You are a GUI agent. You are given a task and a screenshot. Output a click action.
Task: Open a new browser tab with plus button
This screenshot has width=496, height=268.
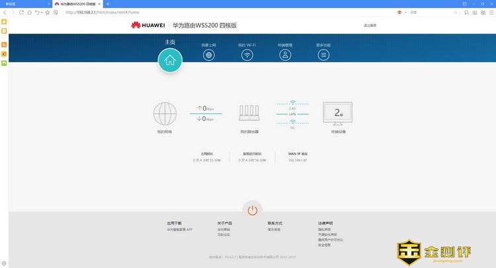click(x=108, y=4)
